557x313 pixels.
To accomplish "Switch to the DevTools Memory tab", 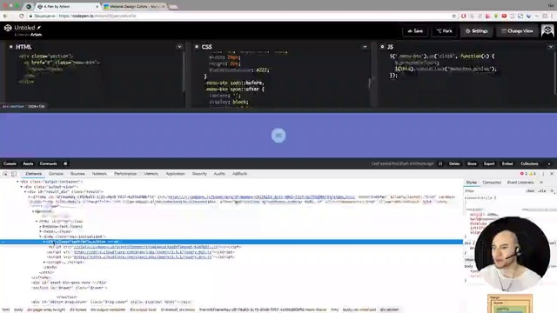I will (x=151, y=174).
